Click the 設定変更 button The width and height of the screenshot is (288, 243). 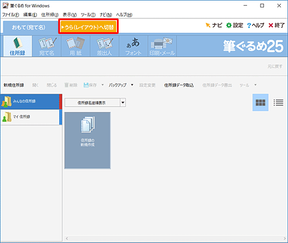tap(147, 85)
